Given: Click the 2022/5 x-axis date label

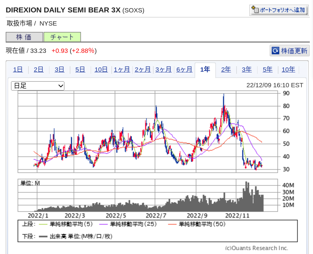Looking at the screenshot, I should 116,216.
